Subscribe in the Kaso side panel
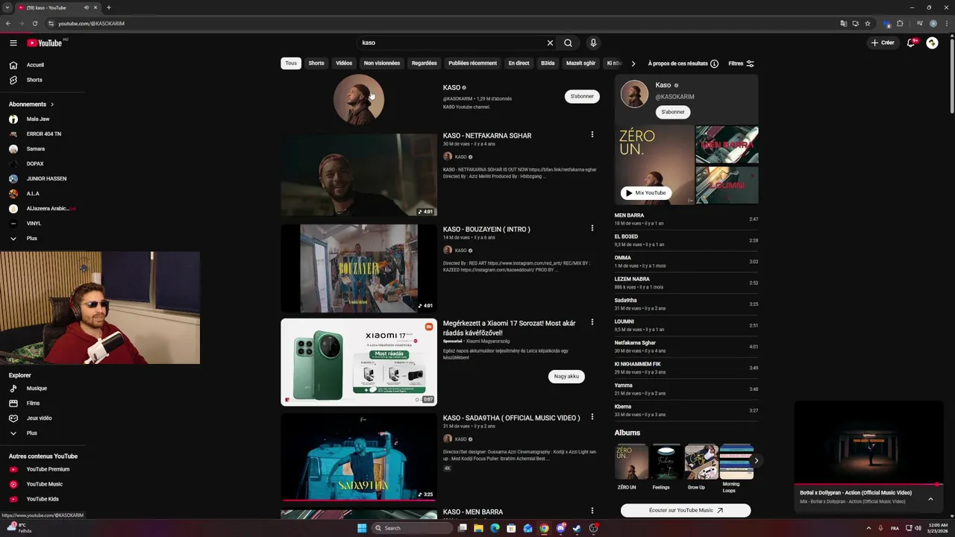The width and height of the screenshot is (955, 537). 673,112
